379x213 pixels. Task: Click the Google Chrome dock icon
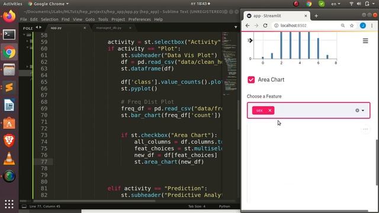tap(9, 52)
